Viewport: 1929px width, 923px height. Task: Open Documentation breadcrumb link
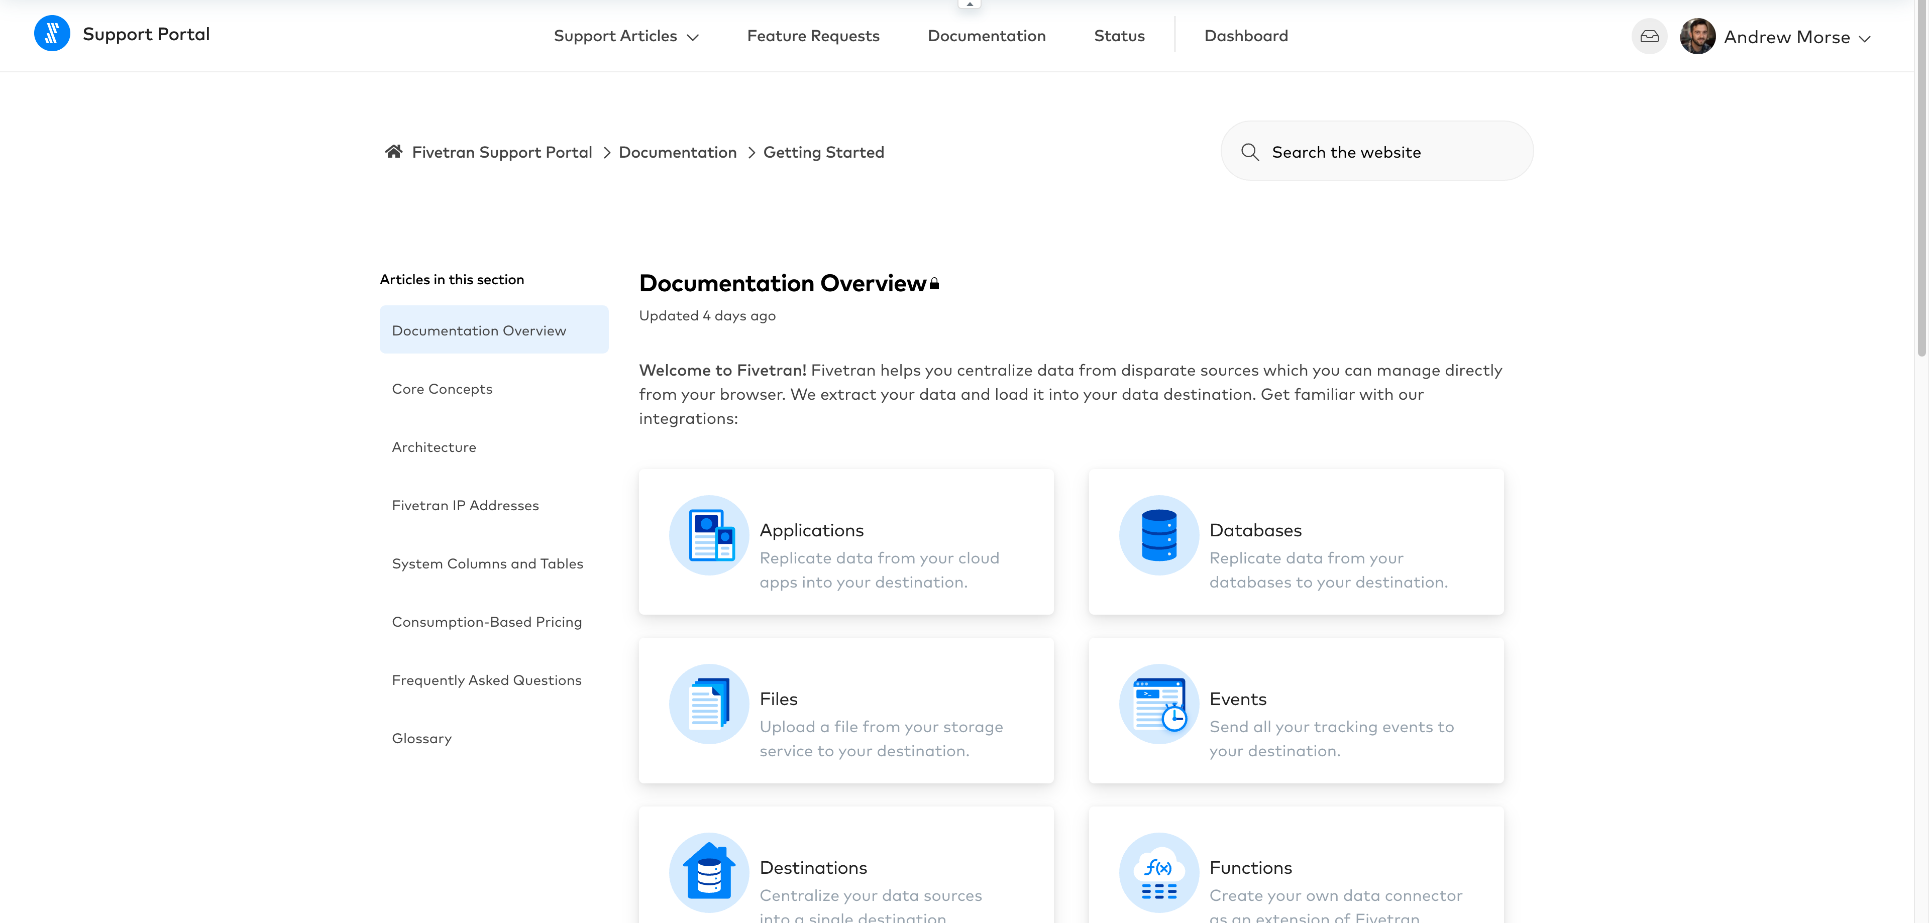[x=677, y=152]
